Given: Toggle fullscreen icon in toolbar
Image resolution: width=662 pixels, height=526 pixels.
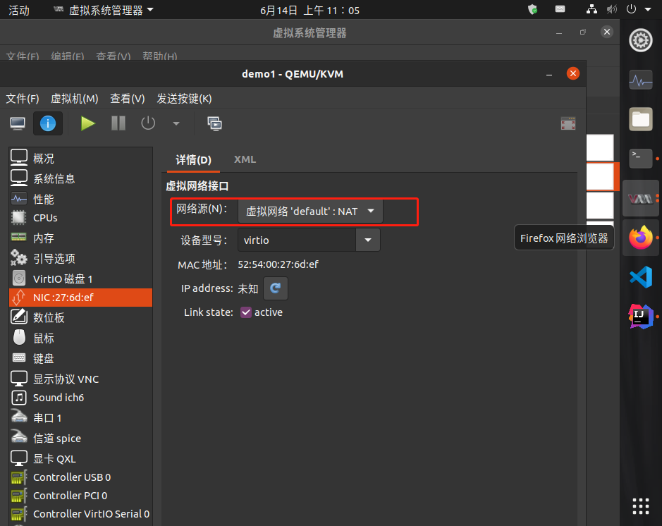Looking at the screenshot, I should [x=568, y=123].
